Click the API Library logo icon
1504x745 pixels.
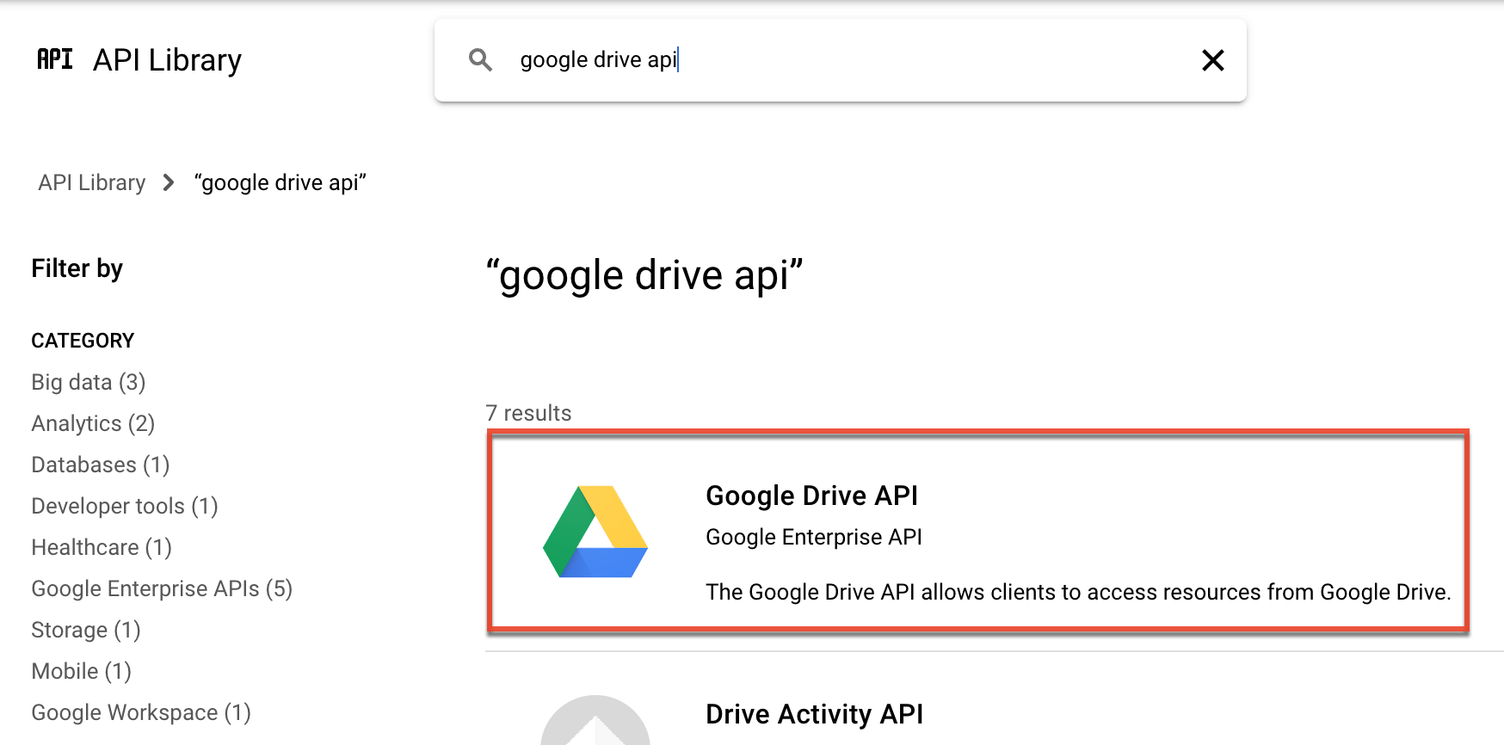pyautogui.click(x=54, y=59)
